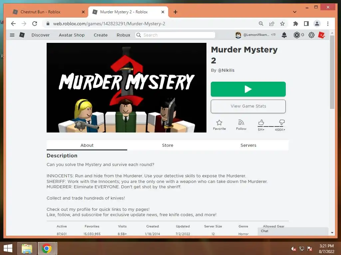Click the Murder Mystery game thumbnail image

[126, 88]
